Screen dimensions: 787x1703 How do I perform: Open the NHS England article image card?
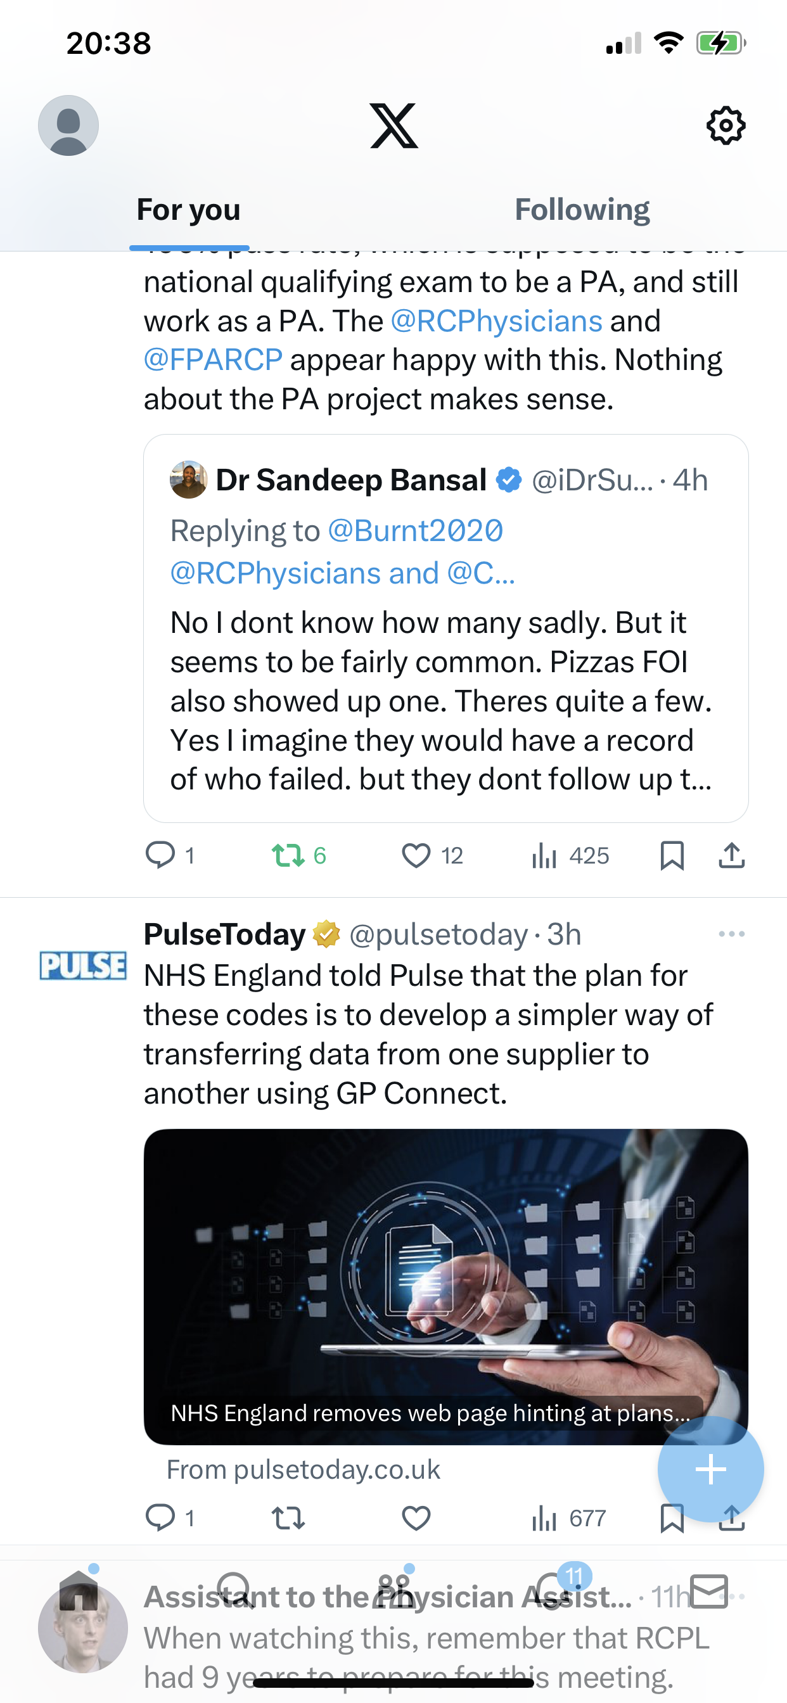445,1287
